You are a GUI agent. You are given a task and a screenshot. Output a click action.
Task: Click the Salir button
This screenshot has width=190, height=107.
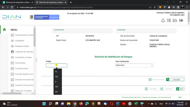pos(180,89)
